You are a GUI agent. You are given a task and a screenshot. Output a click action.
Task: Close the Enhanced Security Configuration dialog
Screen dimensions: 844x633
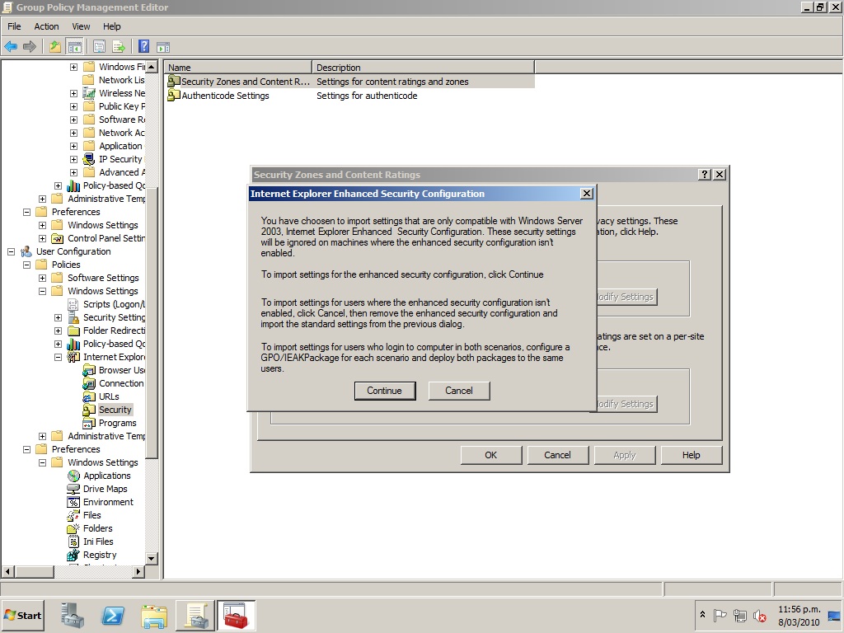pyautogui.click(x=587, y=193)
